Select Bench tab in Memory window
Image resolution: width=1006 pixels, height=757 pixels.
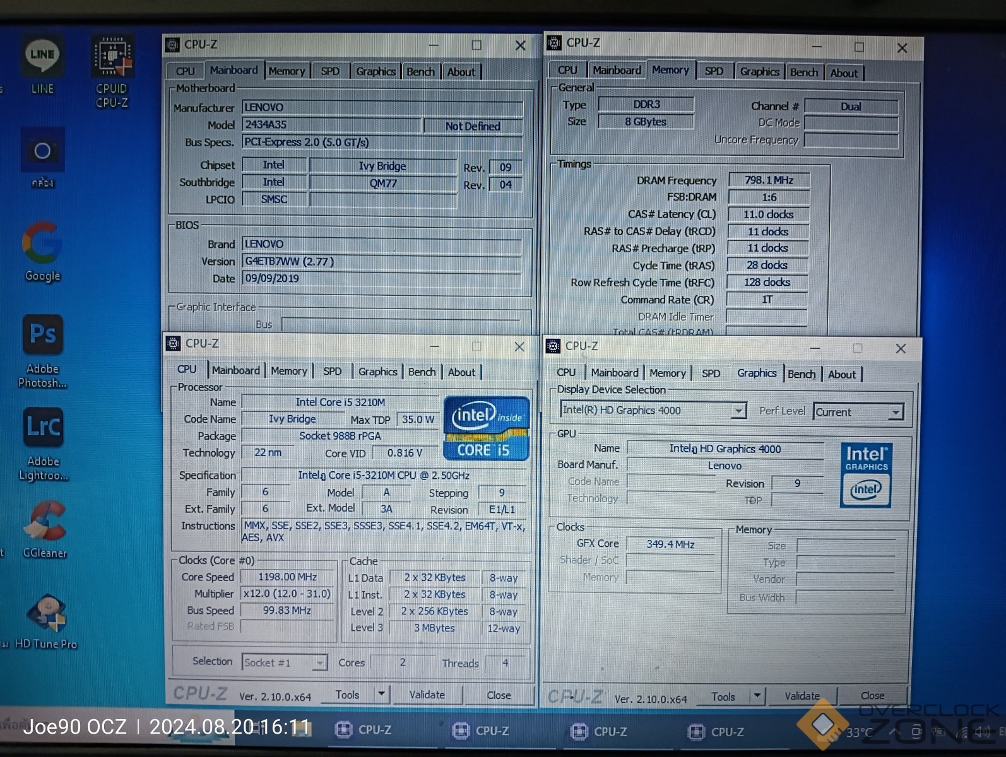[803, 73]
